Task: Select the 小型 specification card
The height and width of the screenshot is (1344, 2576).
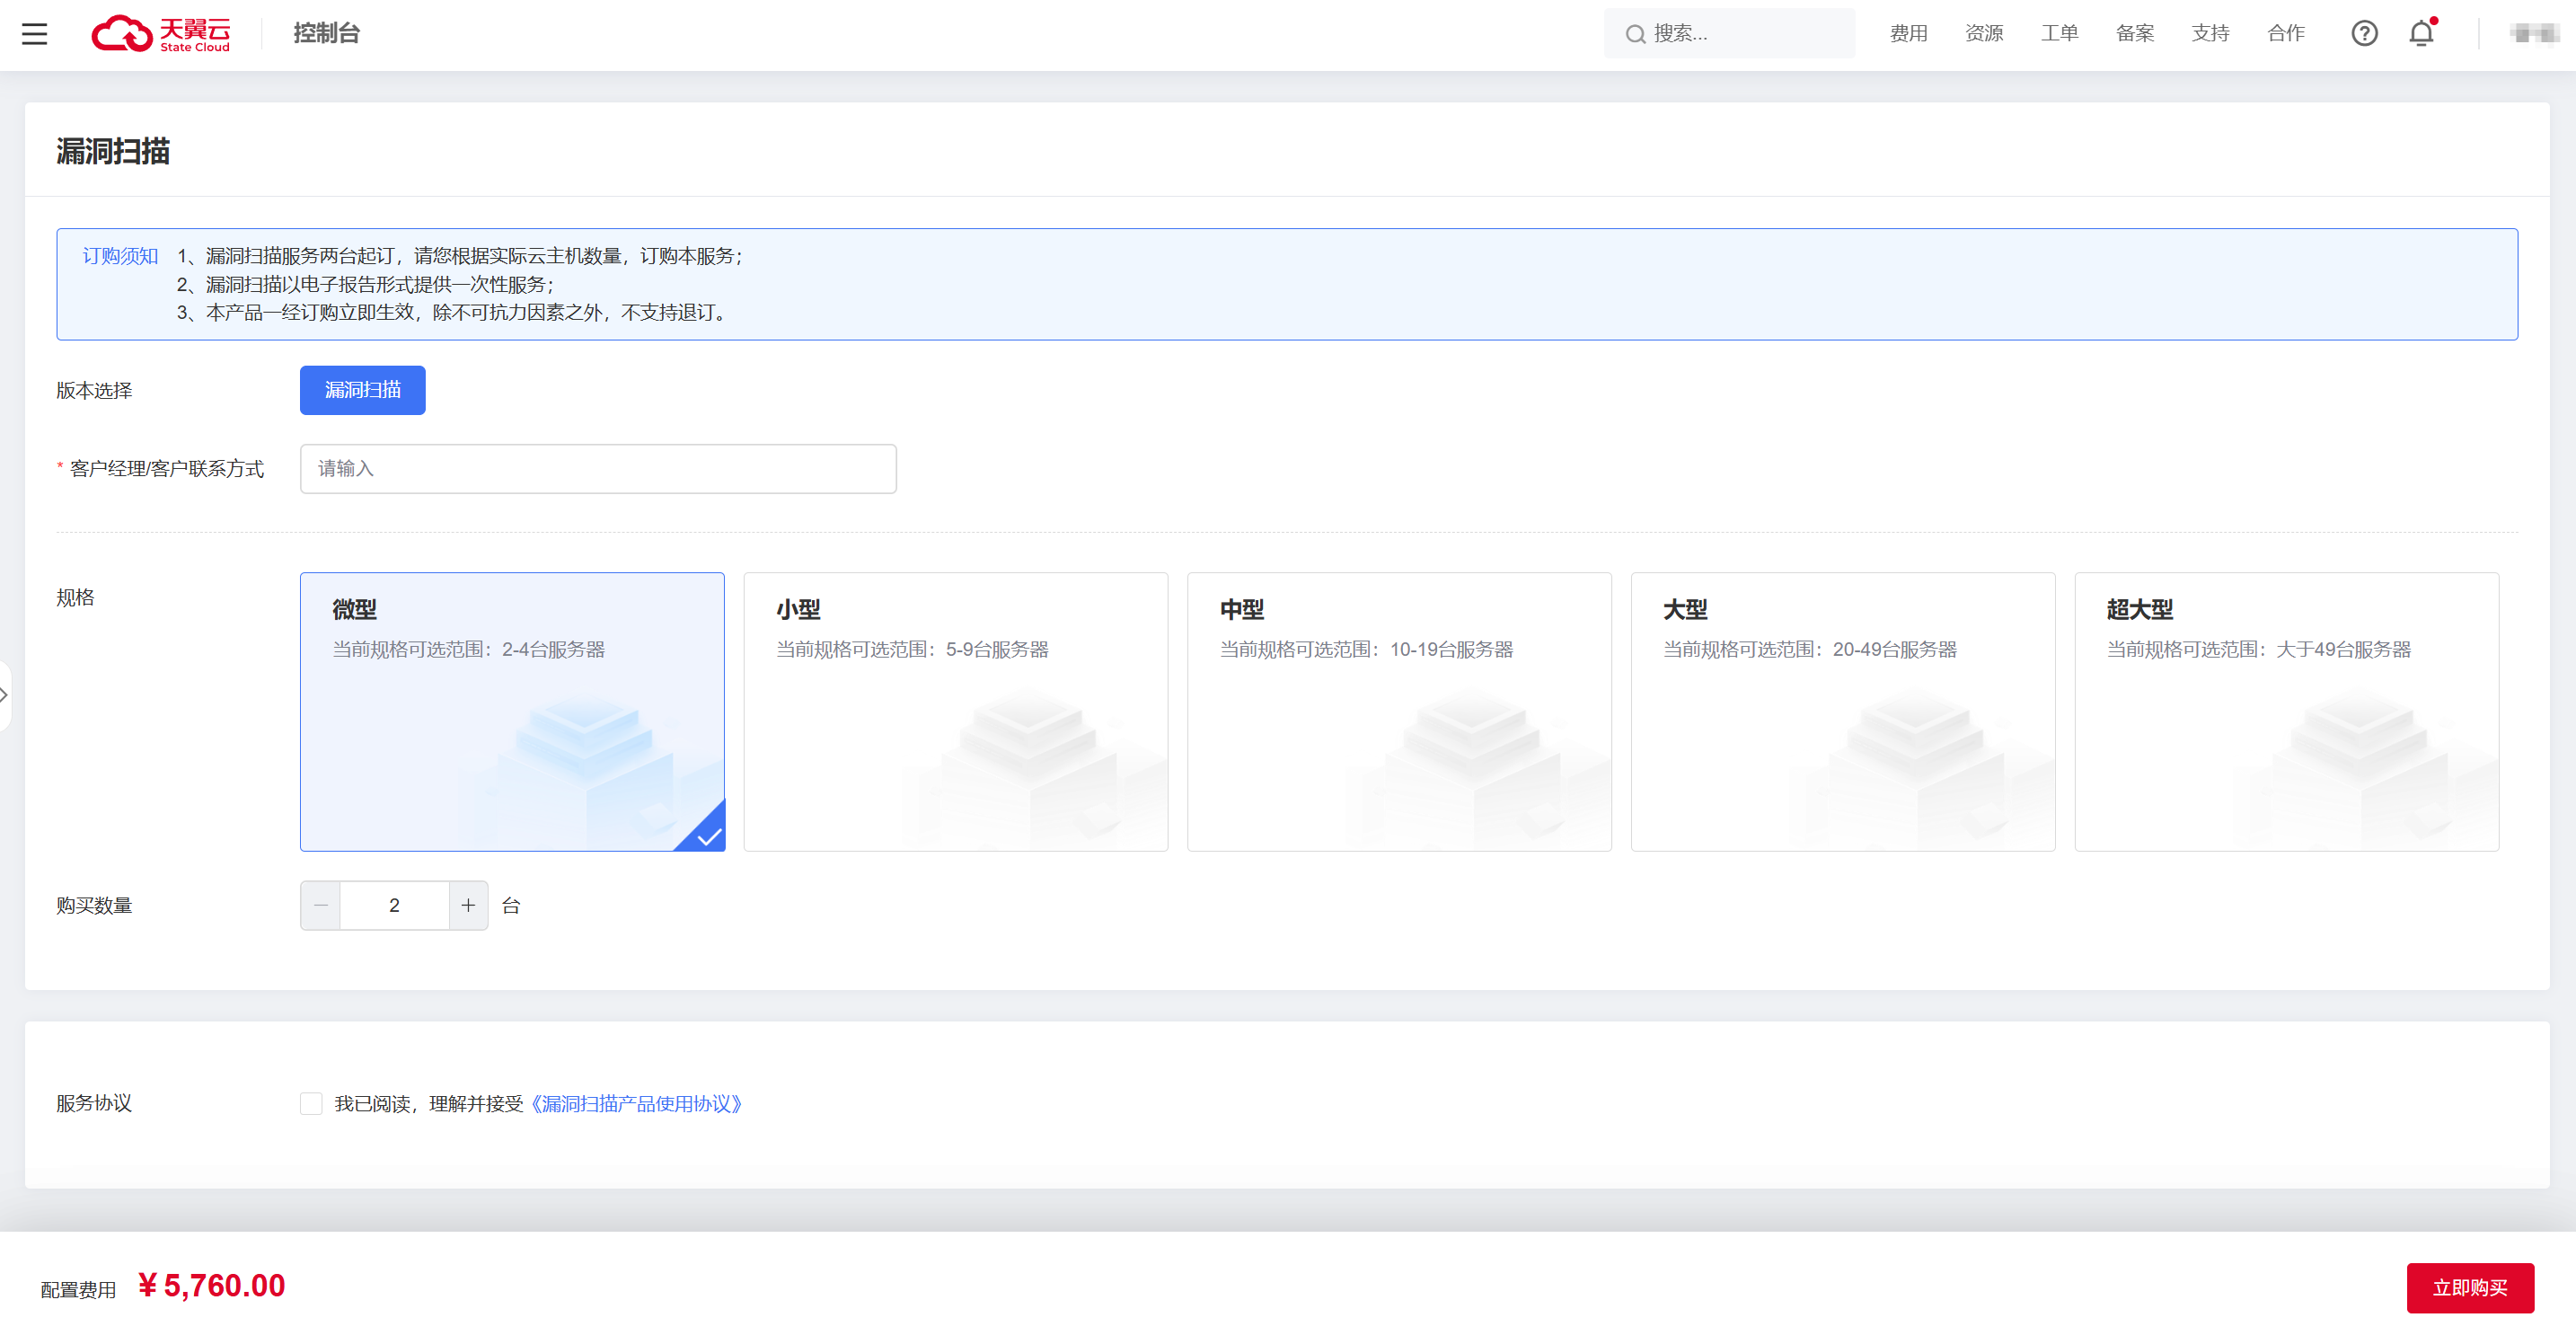Action: tap(955, 711)
